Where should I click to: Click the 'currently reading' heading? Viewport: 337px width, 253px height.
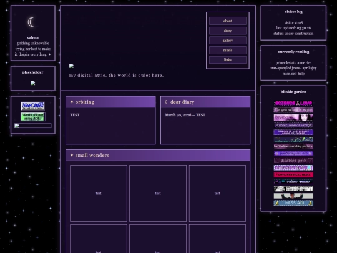(x=293, y=52)
